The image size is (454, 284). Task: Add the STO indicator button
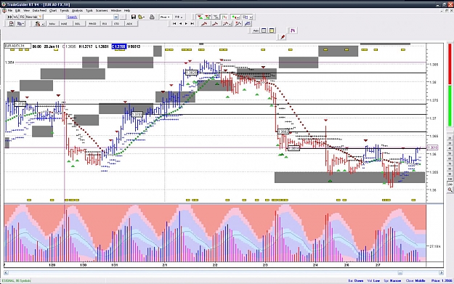tap(116, 24)
